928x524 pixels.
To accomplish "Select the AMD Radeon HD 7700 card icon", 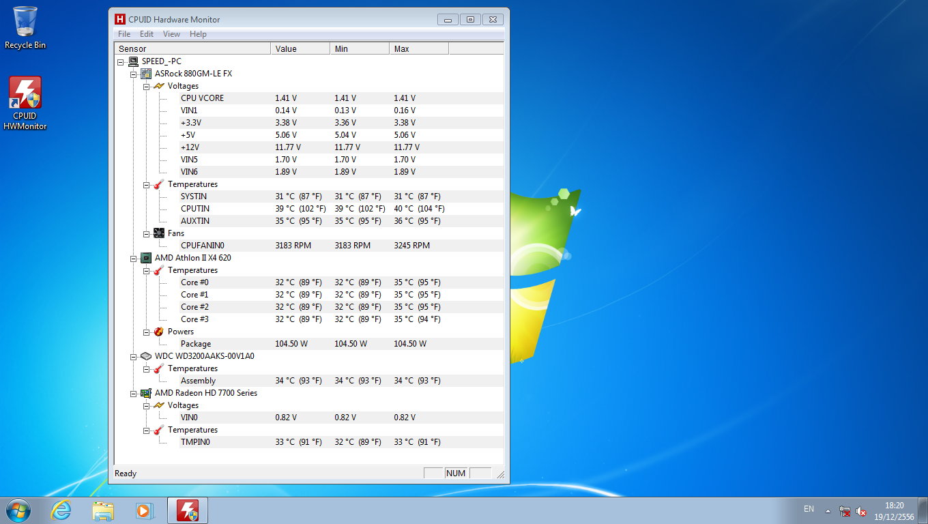I will 146,393.
